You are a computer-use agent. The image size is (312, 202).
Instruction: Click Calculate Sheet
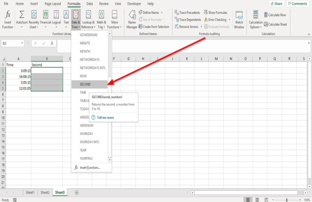click(275, 24)
